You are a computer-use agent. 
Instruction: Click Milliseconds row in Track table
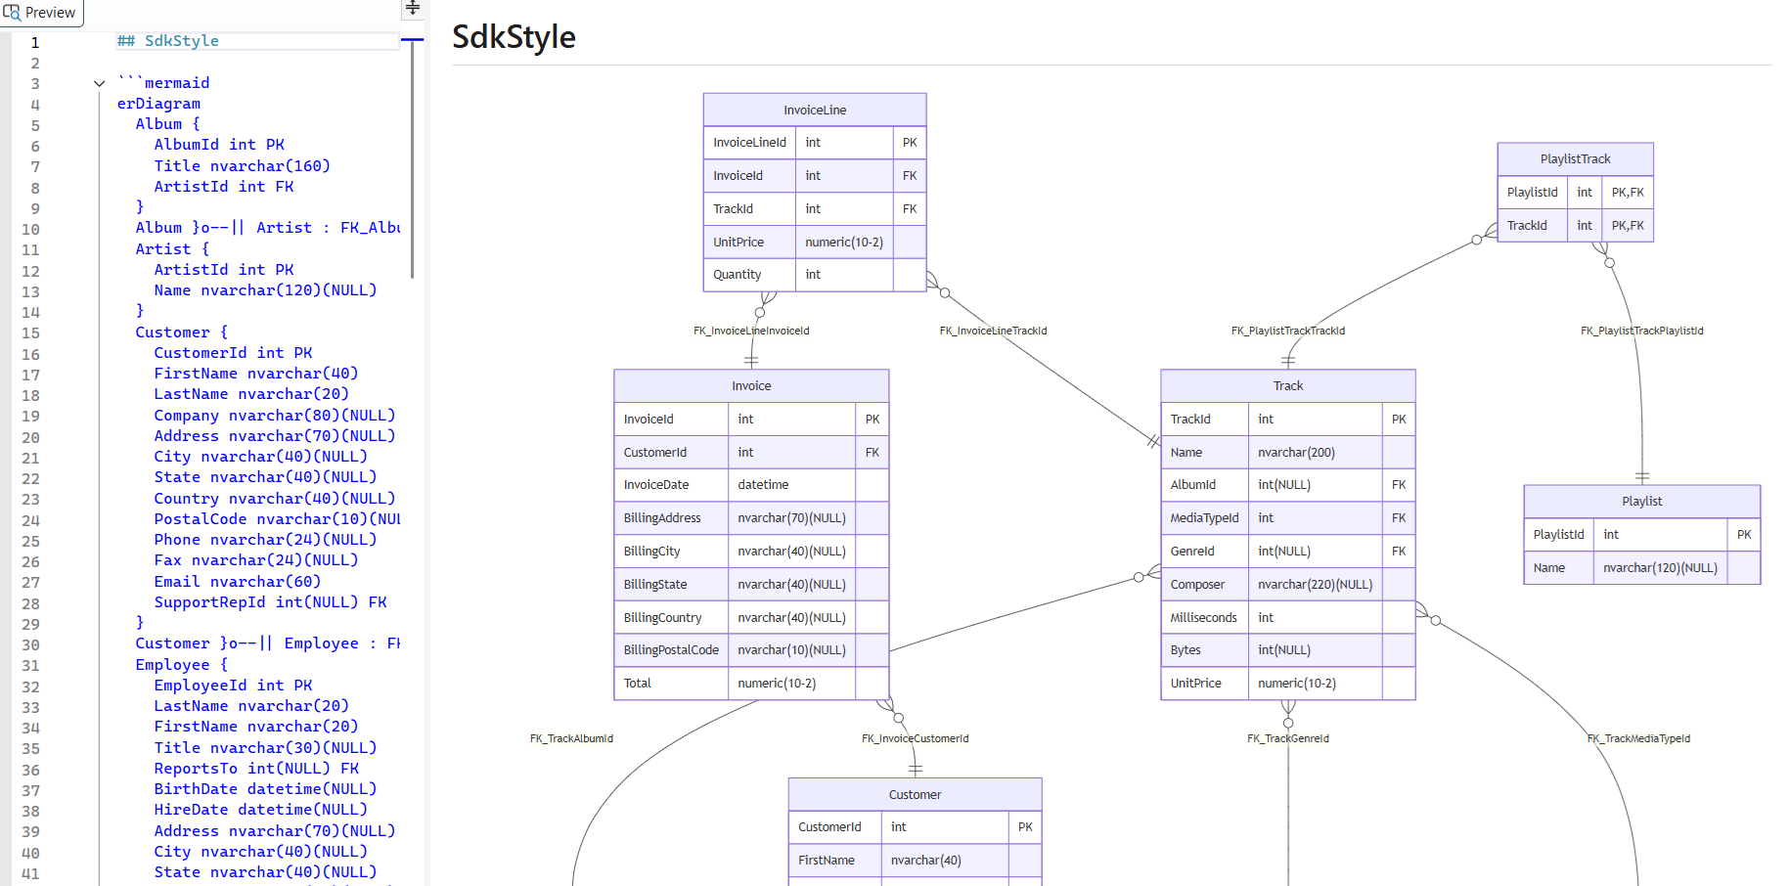(1288, 618)
